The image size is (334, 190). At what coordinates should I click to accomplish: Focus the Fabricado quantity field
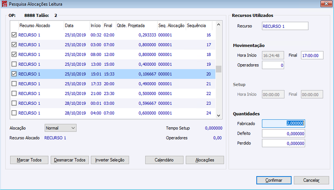284,123
